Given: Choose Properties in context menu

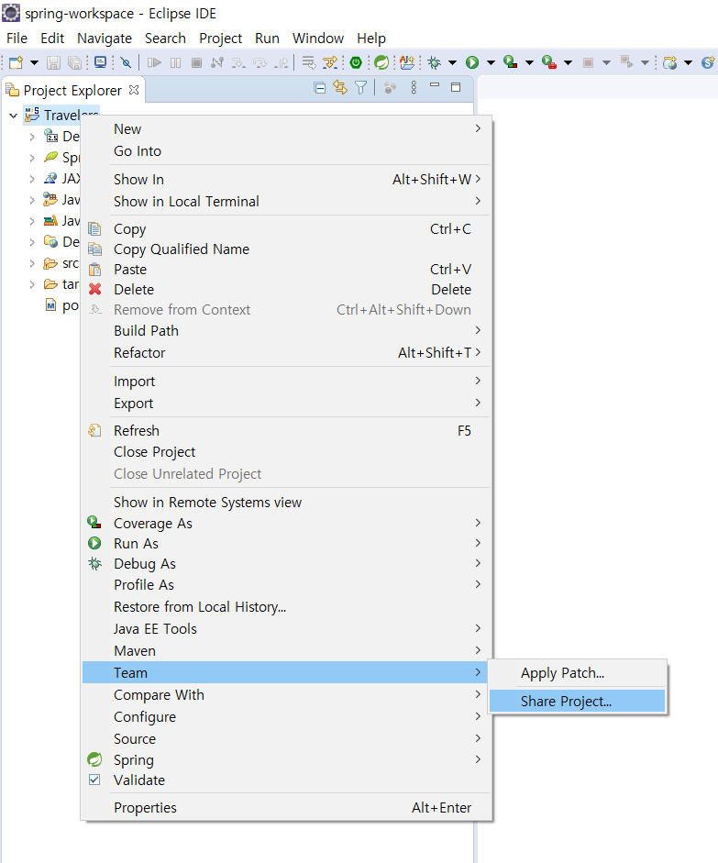Looking at the screenshot, I should [286, 808].
